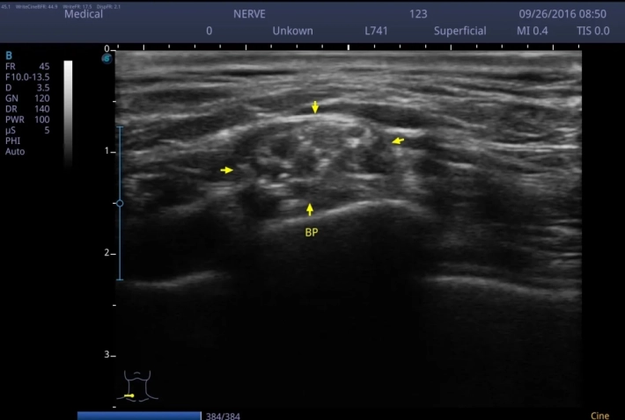
Task: Click the PWR 100 power parameter
Action: (x=27, y=119)
